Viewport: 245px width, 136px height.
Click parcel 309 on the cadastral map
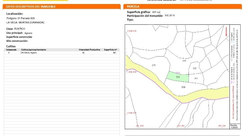tap(183, 87)
